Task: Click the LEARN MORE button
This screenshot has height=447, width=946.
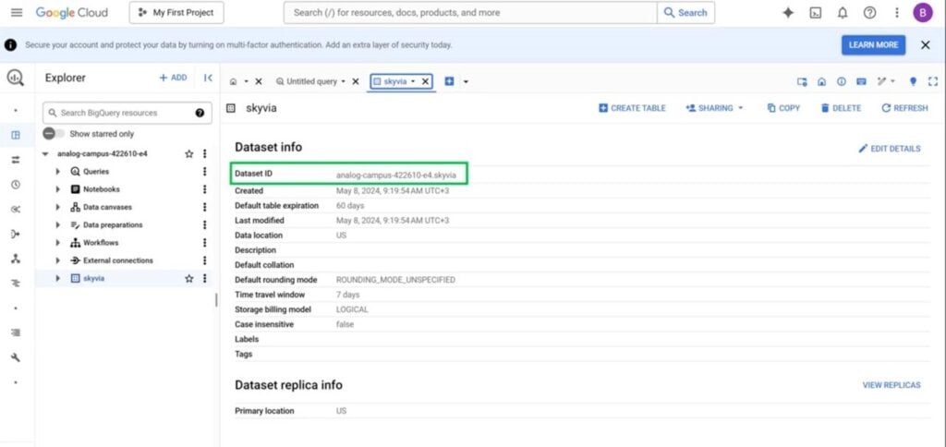Action: [873, 45]
